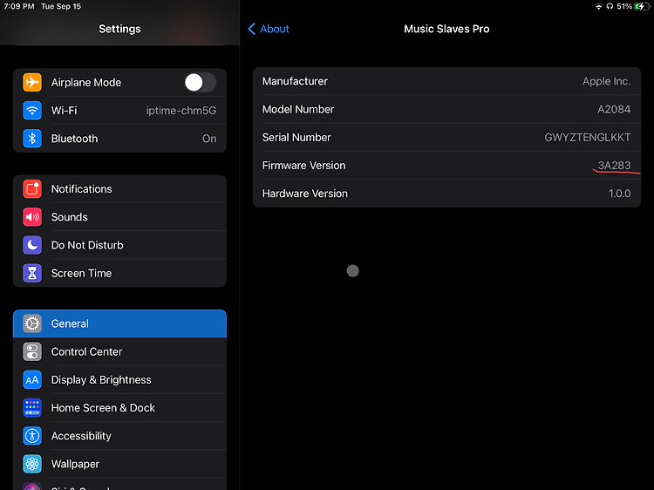Tap the Do Not Disturb moon icon
This screenshot has width=654, height=490.
click(32, 245)
